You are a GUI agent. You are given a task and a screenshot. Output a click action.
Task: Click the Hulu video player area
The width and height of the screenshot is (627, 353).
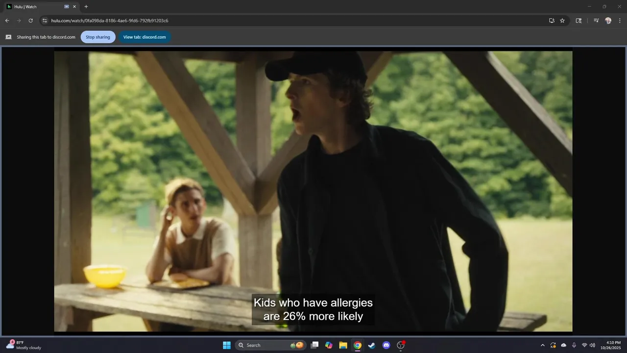coord(313,191)
